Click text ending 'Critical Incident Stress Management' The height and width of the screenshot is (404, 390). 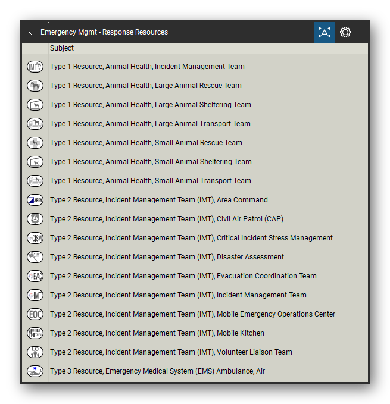click(191, 238)
